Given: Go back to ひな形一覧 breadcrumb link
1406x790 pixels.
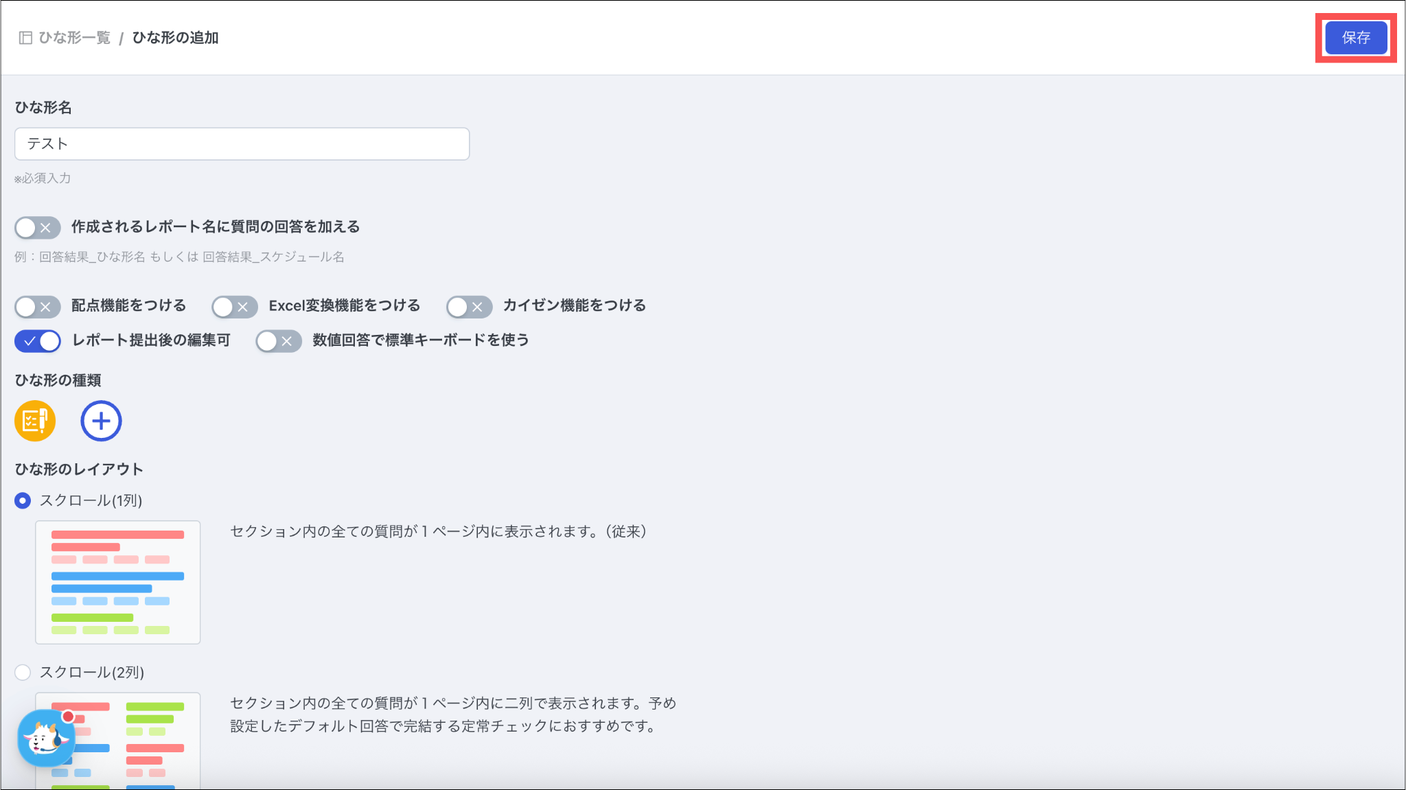Looking at the screenshot, I should (x=74, y=38).
